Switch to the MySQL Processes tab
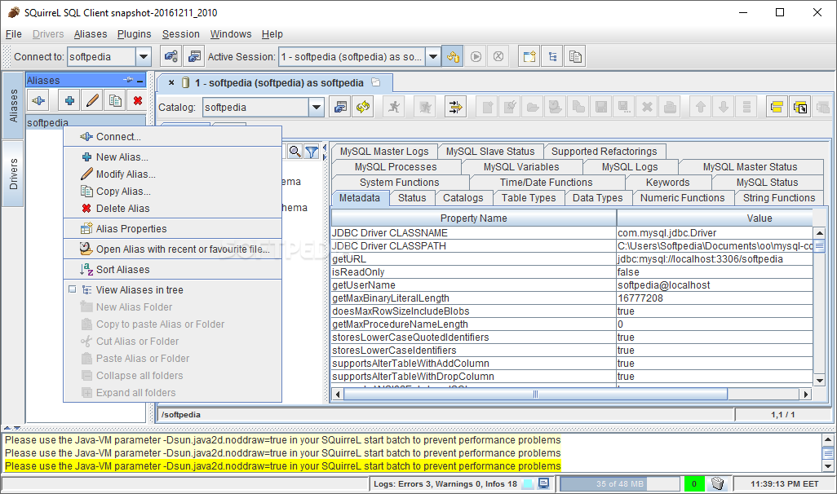The image size is (837, 494). 396,167
